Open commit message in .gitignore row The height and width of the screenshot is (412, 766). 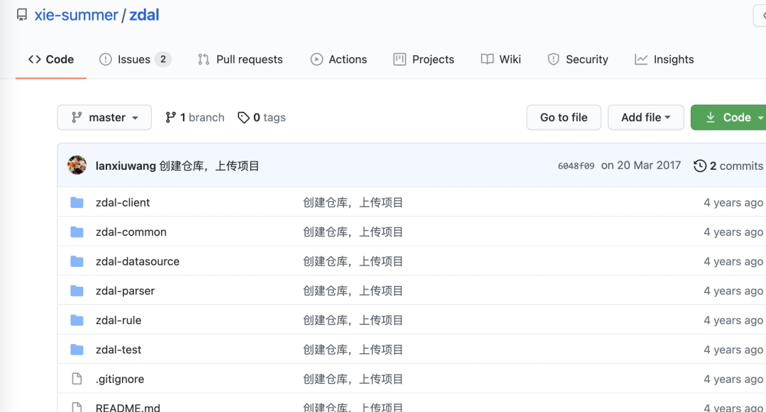point(353,379)
